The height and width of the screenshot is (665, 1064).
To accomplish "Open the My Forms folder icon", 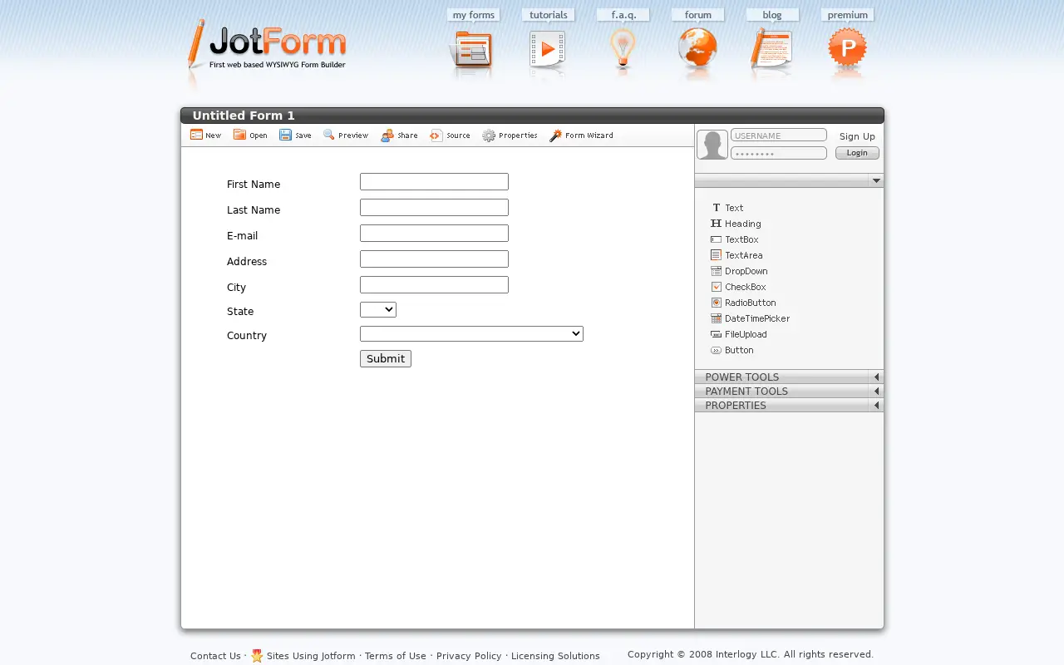I will (x=471, y=51).
